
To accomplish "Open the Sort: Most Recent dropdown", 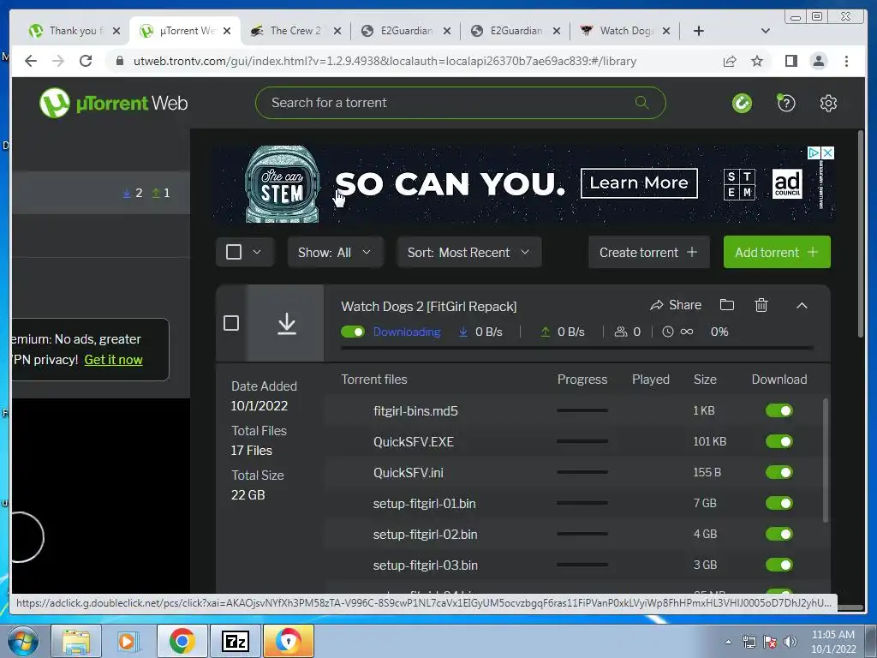I will (468, 253).
